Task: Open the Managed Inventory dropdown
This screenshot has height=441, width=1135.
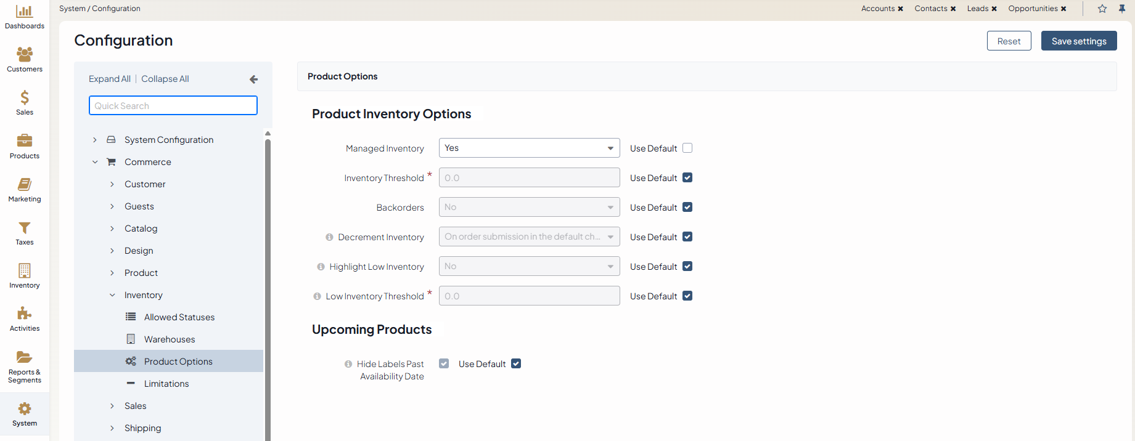Action: (x=529, y=148)
